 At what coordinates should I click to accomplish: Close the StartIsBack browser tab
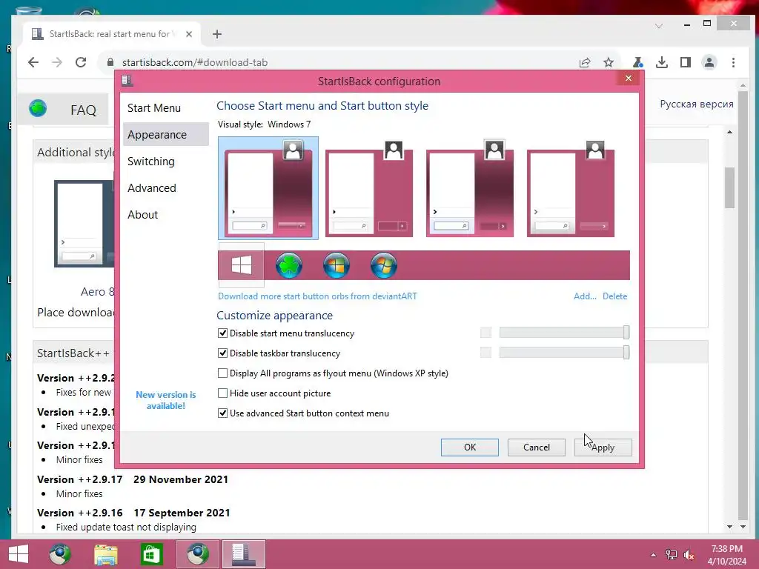[x=189, y=34]
